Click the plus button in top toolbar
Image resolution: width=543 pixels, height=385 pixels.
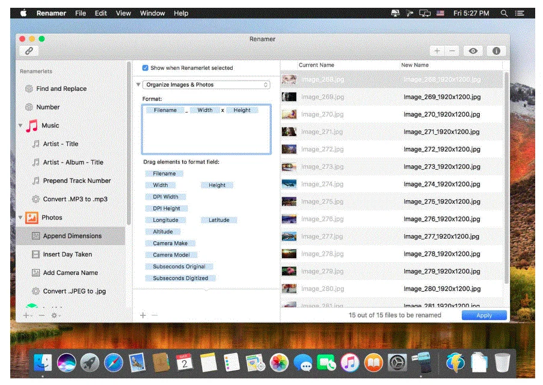[x=437, y=51]
